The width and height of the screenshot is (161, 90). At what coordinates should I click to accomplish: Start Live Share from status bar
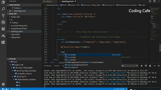(15, 89)
